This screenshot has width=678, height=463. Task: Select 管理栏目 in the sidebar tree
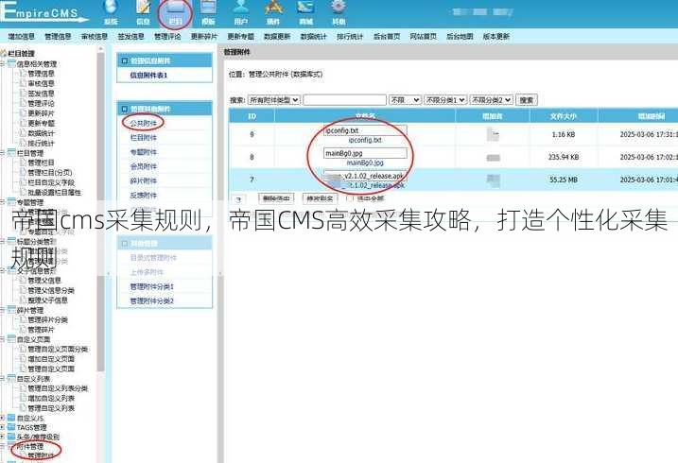click(41, 163)
